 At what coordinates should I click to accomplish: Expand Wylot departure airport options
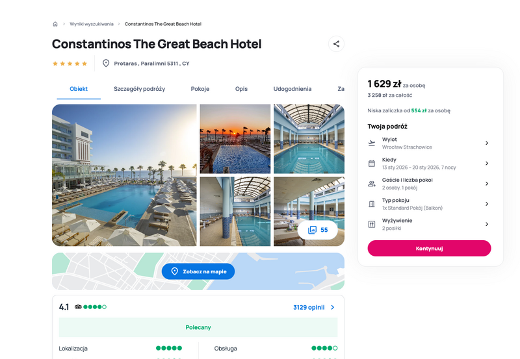point(487,143)
